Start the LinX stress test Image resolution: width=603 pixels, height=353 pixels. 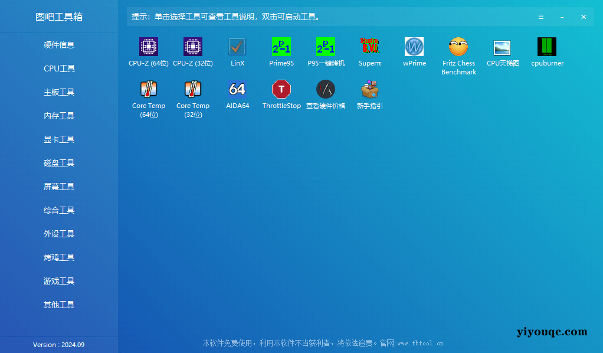pos(237,47)
